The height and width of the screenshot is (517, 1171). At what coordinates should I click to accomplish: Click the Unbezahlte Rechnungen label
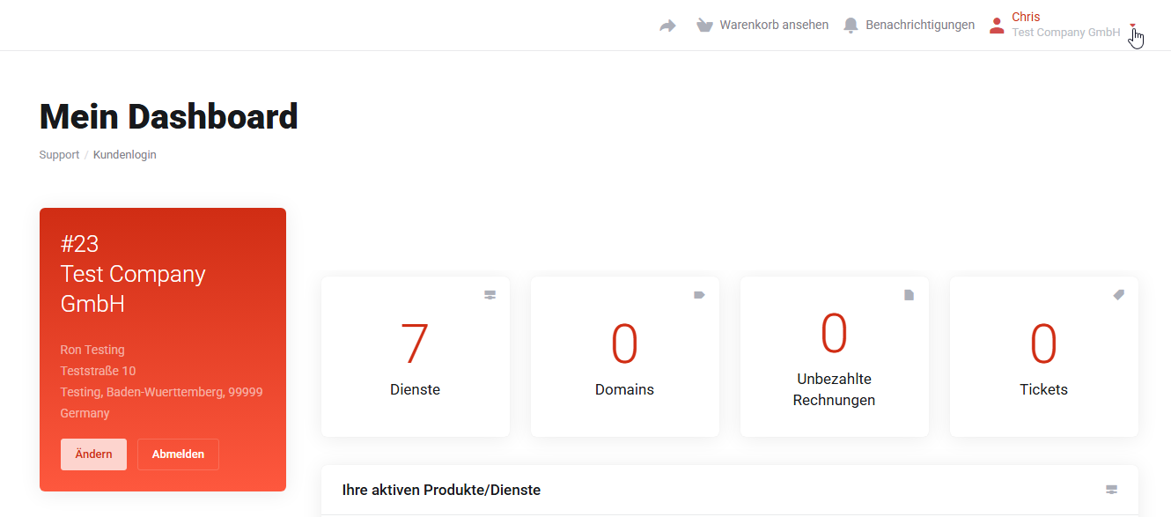click(x=835, y=389)
